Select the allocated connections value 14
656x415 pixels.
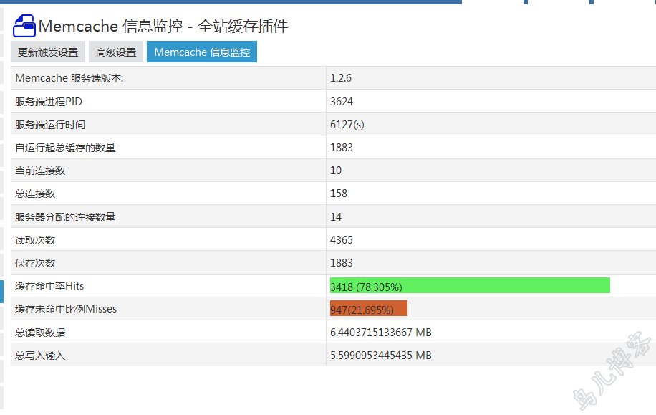[x=336, y=217]
